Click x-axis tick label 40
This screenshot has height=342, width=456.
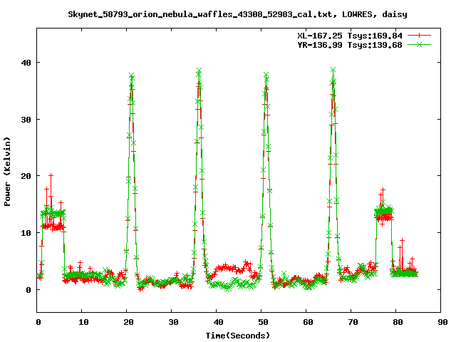[x=219, y=322]
